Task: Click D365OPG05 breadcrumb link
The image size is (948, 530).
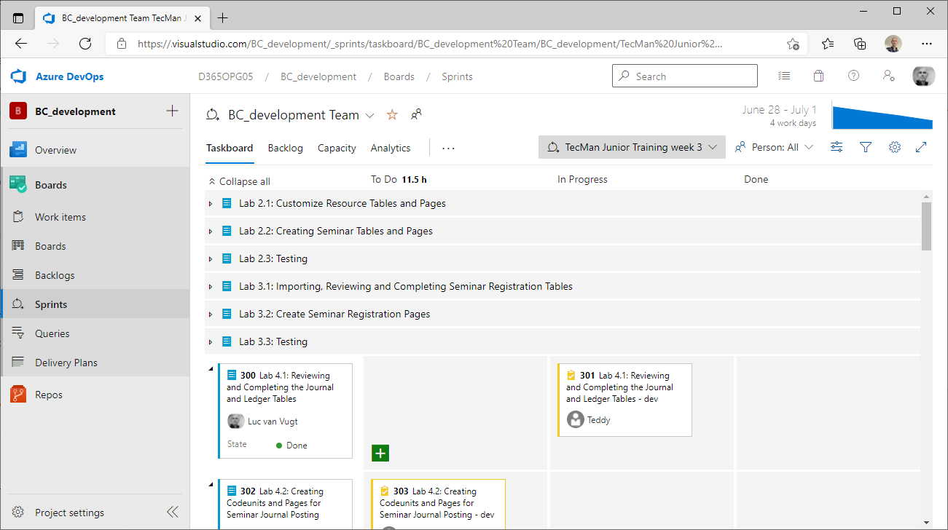Action: pos(226,76)
